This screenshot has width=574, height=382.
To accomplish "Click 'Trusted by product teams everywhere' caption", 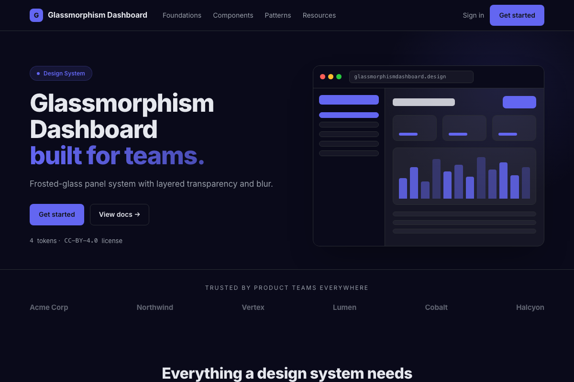I will (x=287, y=288).
